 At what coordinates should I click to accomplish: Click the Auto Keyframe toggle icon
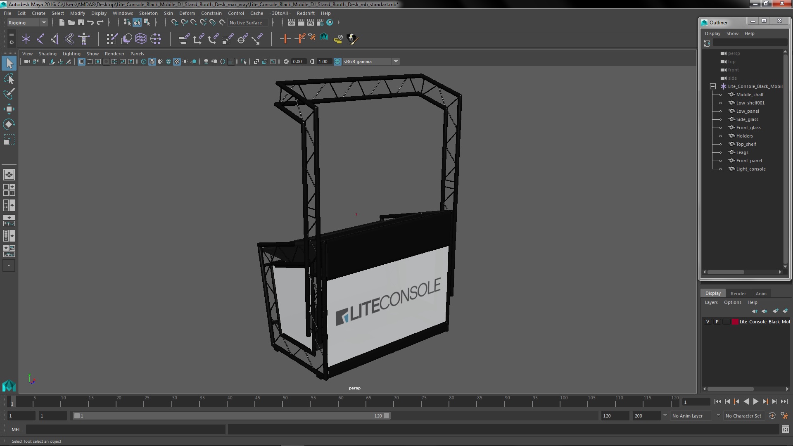[772, 416]
